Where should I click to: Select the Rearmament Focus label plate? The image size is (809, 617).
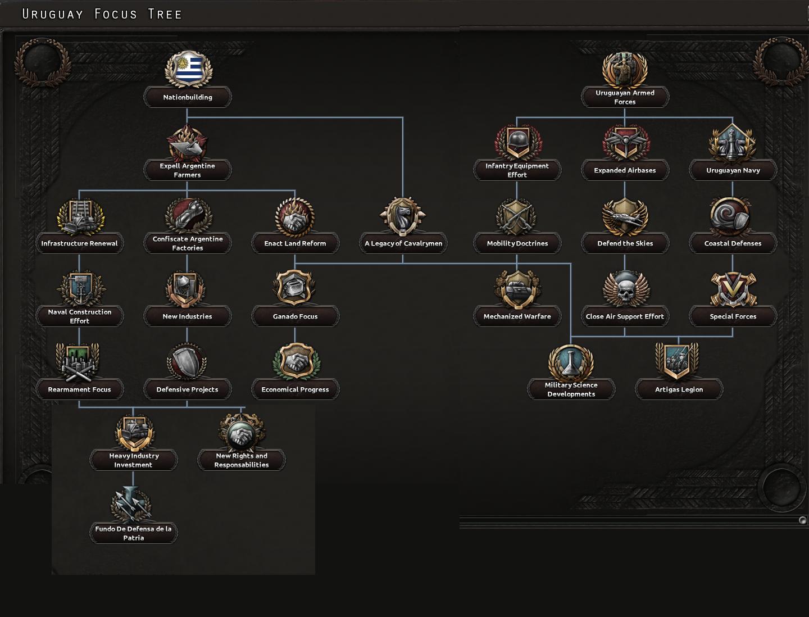79,389
